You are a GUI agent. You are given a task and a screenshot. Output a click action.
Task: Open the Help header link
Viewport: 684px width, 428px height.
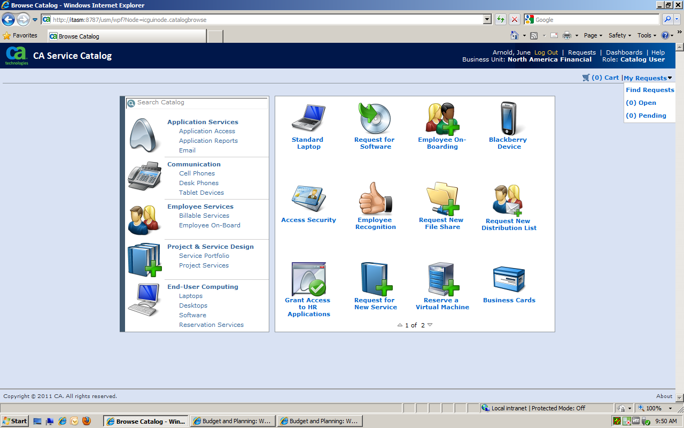pos(658,52)
